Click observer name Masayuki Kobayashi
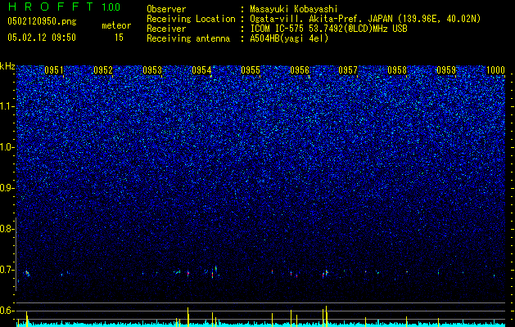 click(293, 9)
